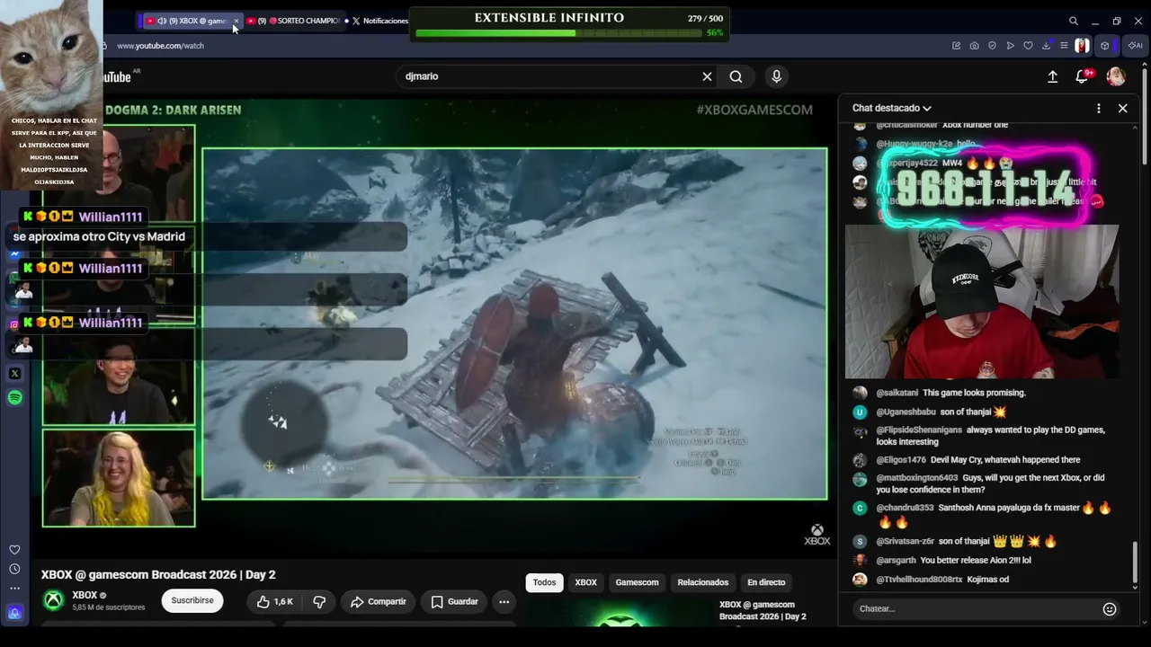Click the Suscribirse button

192,601
